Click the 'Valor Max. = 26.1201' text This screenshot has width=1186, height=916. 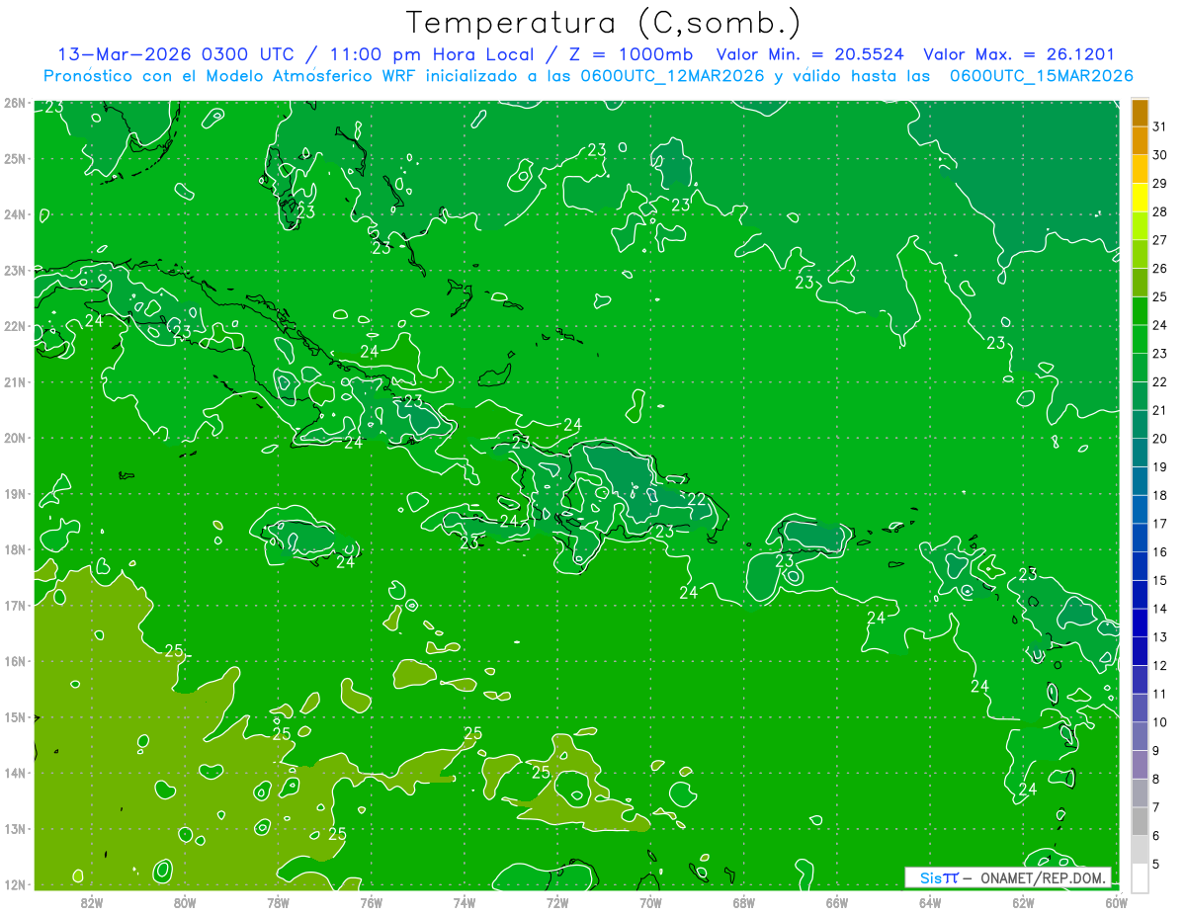pos(1018,54)
